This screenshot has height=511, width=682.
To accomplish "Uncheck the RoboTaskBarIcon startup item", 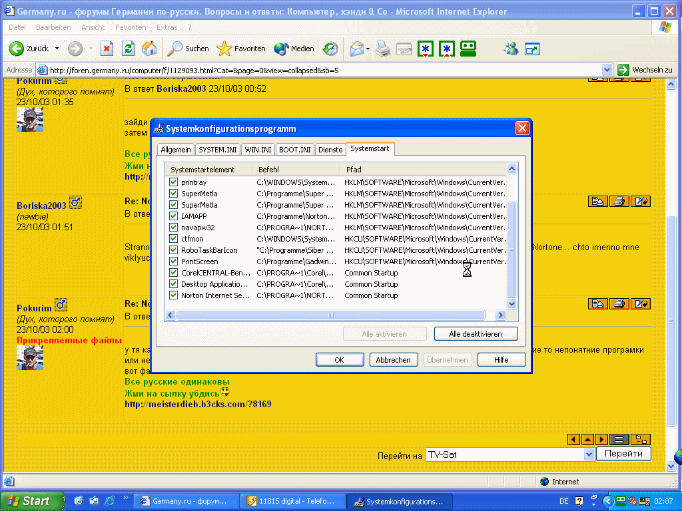I will tap(173, 250).
